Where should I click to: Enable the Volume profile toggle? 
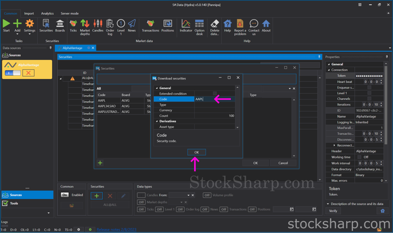click(207, 195)
